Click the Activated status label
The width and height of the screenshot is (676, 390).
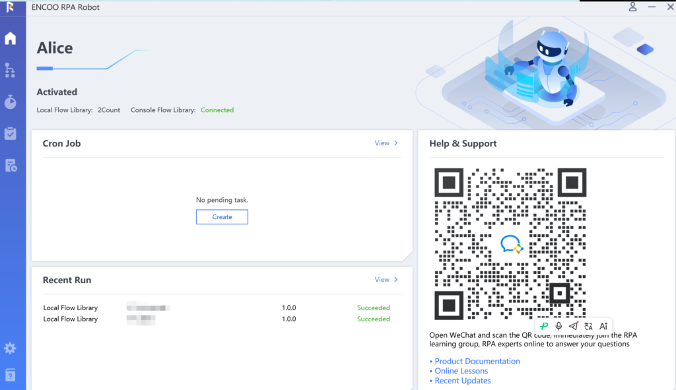[x=57, y=92]
